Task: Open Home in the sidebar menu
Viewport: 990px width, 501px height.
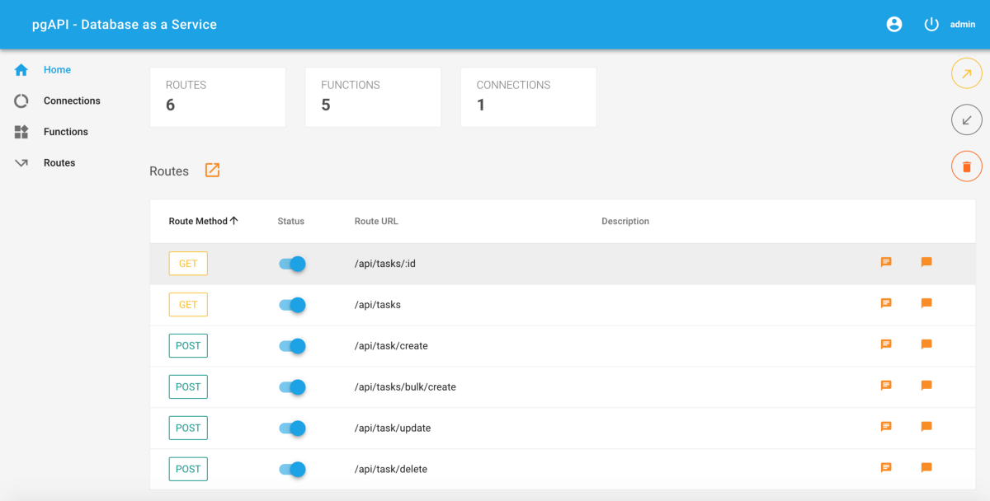Action: (57, 70)
